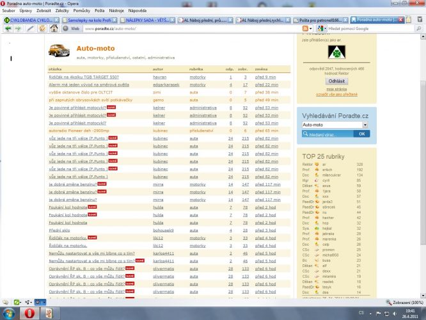
Task: Click the Opera Turbo icon in status bar
Action: 40,302
